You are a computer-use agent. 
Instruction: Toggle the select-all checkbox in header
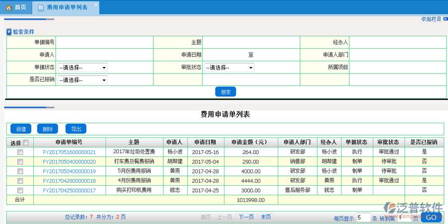point(25,143)
